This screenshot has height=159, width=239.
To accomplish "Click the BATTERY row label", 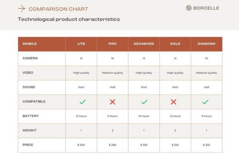I will [x=31, y=116].
